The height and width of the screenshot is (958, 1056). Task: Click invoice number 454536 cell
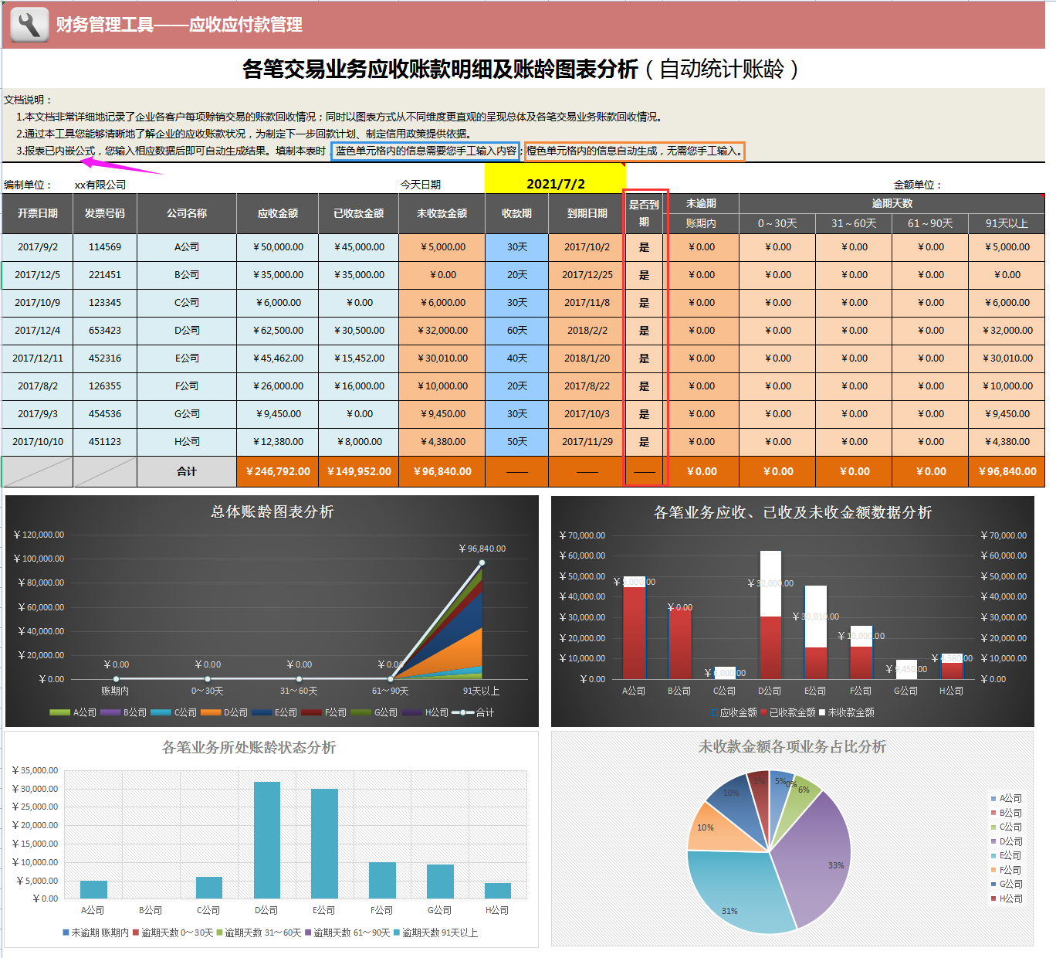[105, 414]
